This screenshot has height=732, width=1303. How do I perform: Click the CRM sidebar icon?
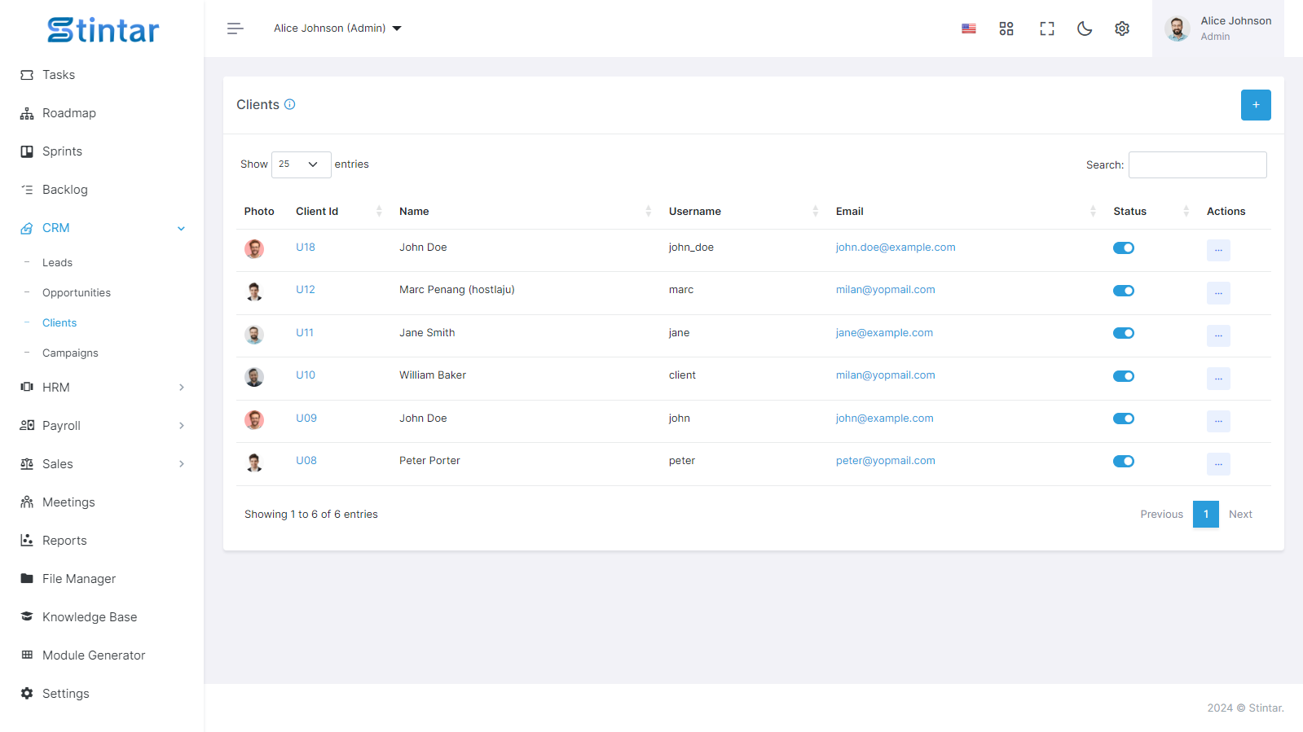[x=27, y=228]
